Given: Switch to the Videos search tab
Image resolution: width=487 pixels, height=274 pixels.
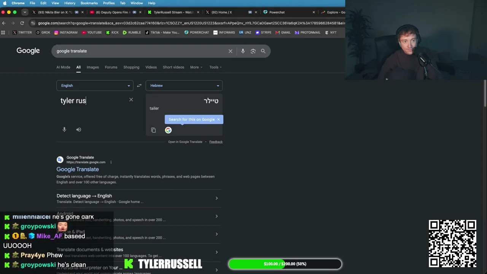Looking at the screenshot, I should click(x=151, y=67).
